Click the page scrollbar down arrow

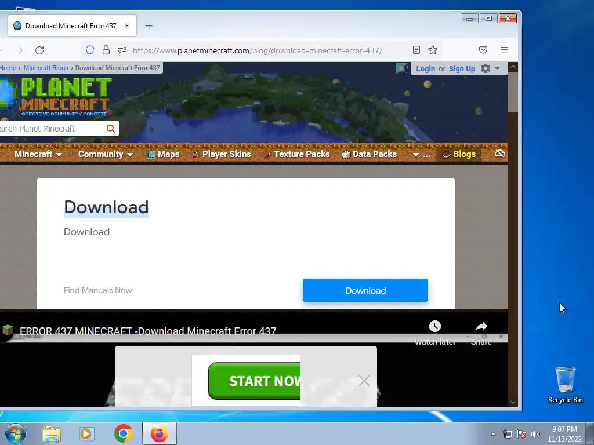click(x=513, y=402)
